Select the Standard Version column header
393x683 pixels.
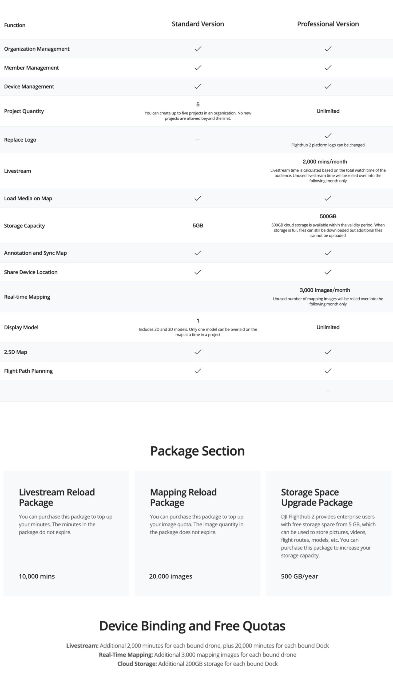[198, 24]
